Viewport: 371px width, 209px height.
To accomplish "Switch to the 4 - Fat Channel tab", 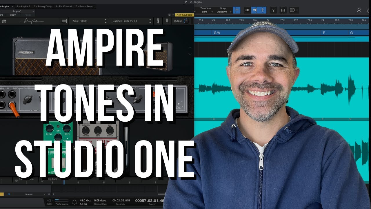I will pyautogui.click(x=64, y=6).
